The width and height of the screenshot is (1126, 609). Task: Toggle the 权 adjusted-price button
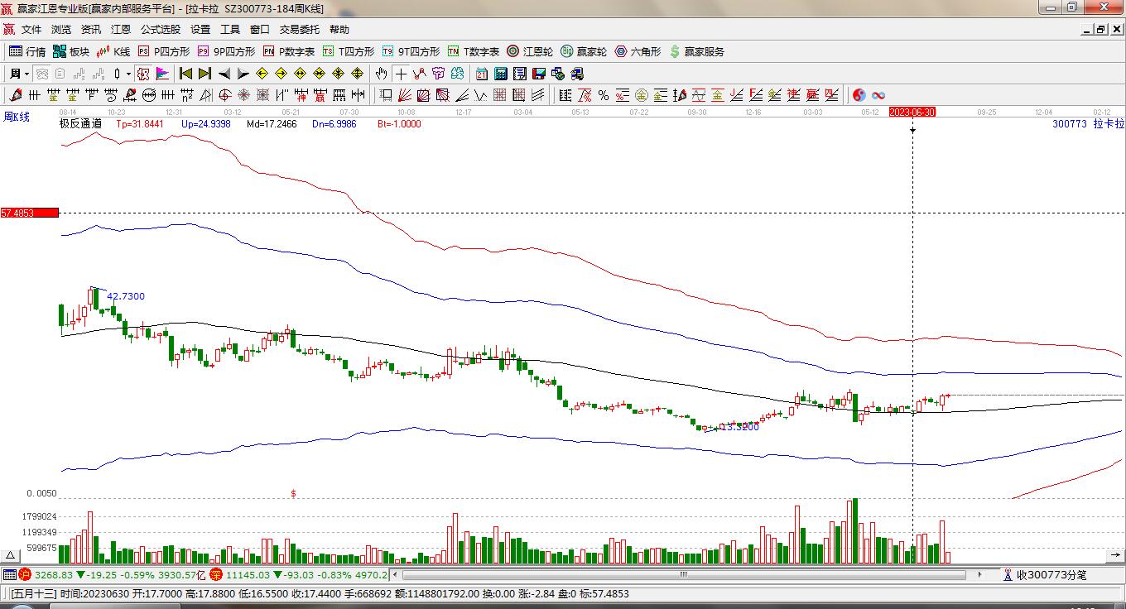point(143,74)
